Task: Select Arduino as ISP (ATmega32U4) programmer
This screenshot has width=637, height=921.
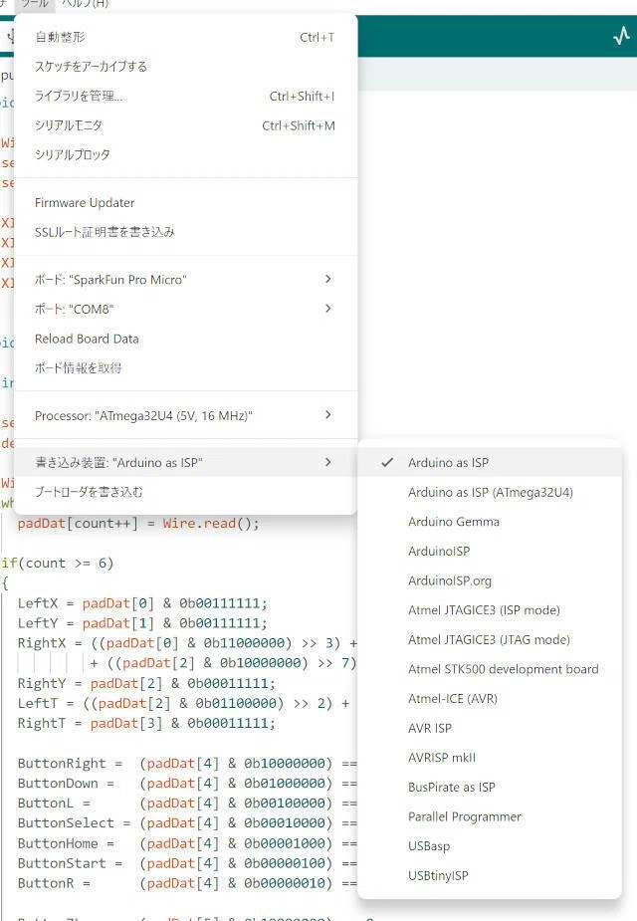Action: tap(490, 492)
